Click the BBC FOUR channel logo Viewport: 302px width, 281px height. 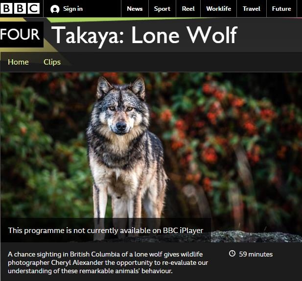21,34
